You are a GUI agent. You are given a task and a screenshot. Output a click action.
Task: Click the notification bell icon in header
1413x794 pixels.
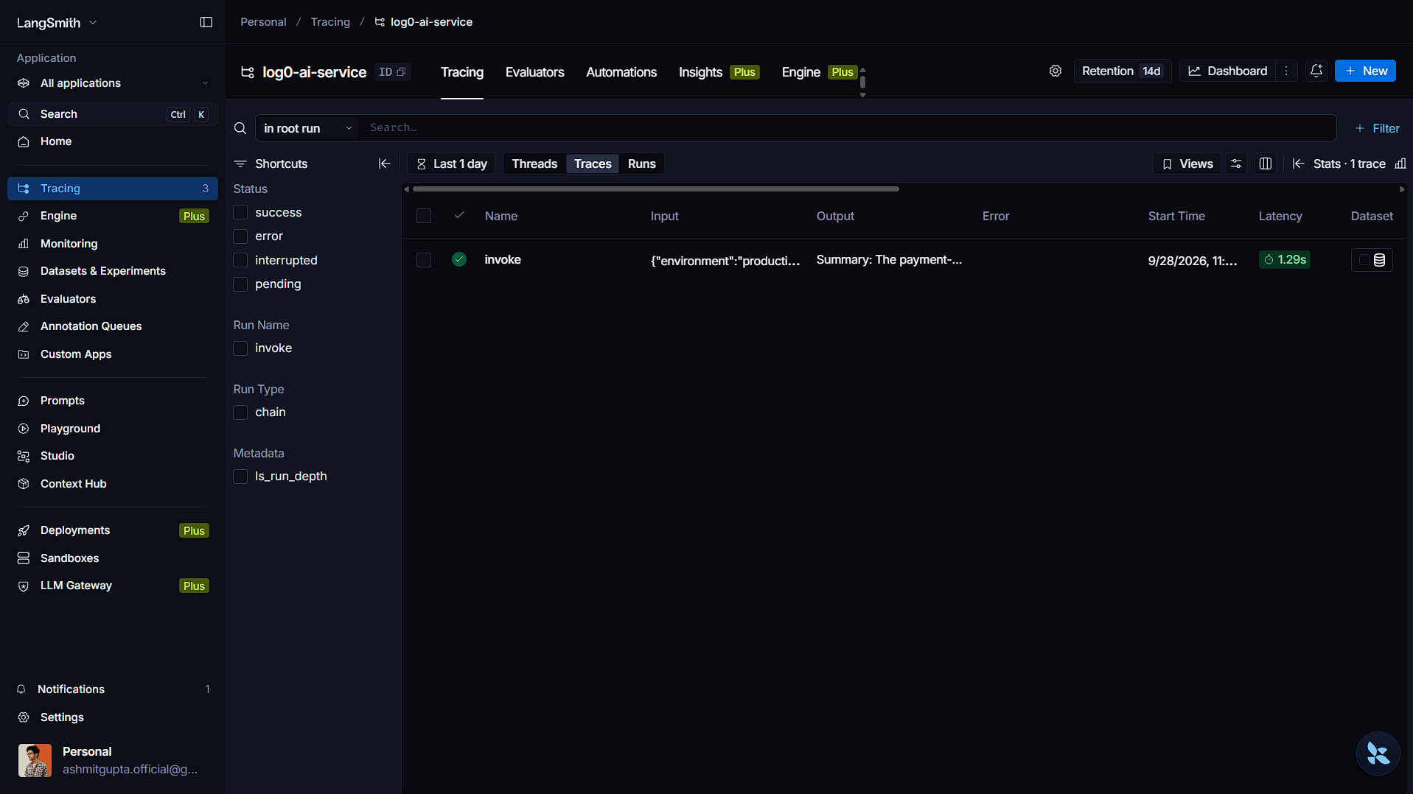point(1316,71)
